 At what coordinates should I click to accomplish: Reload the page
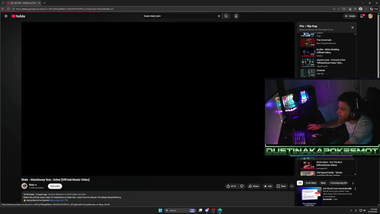8,9
